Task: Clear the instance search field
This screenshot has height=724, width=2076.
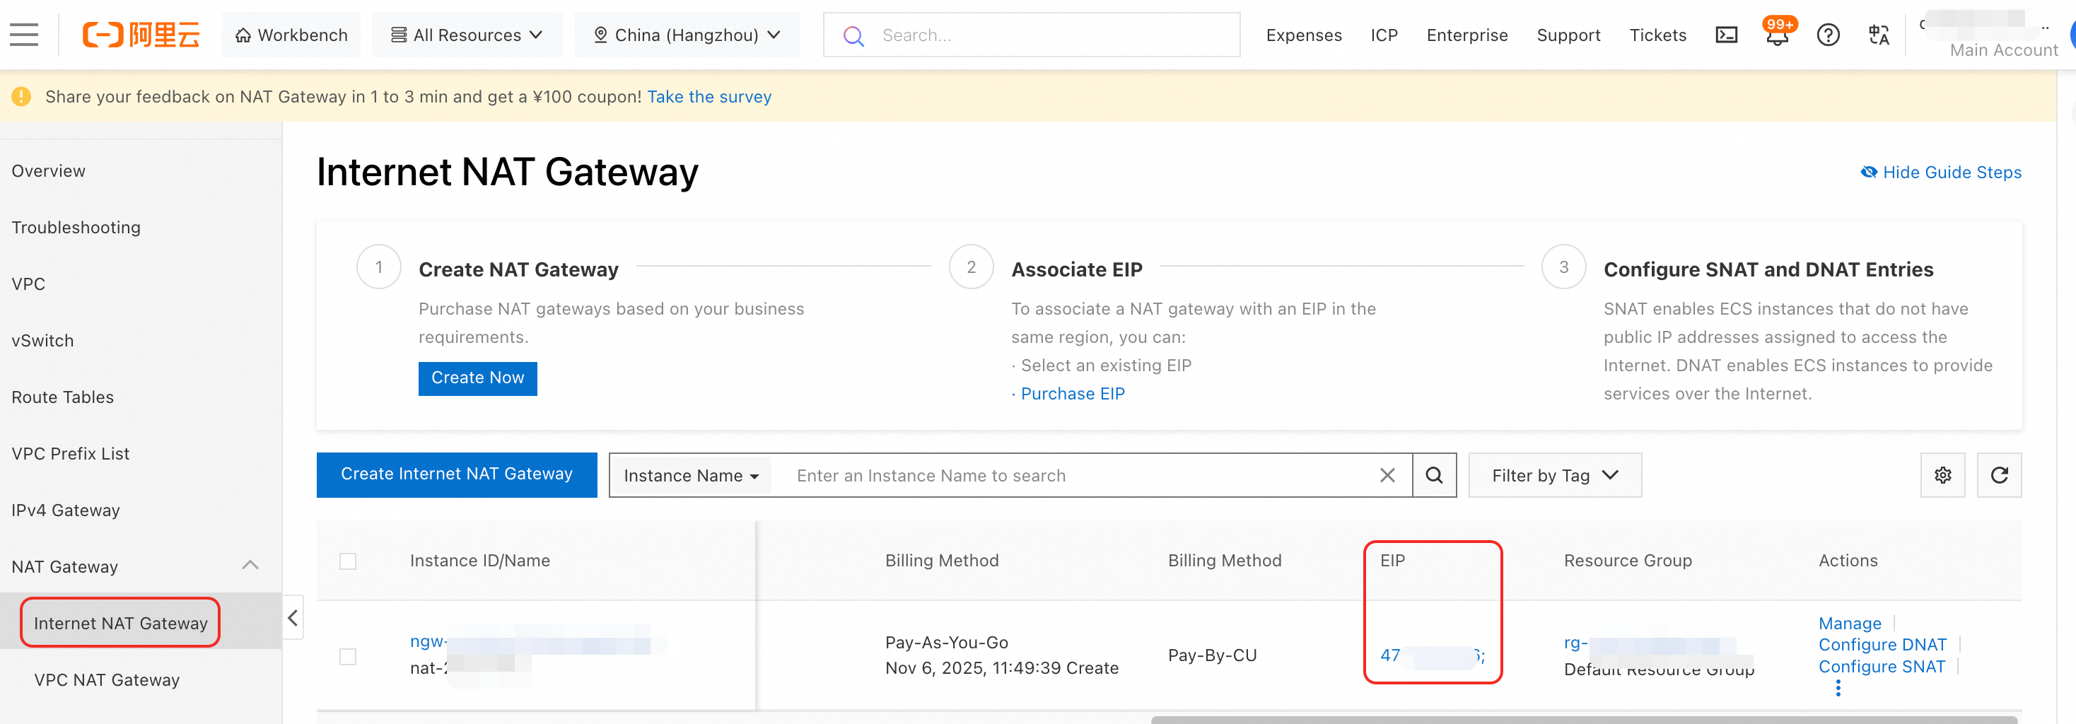Action: pos(1387,475)
